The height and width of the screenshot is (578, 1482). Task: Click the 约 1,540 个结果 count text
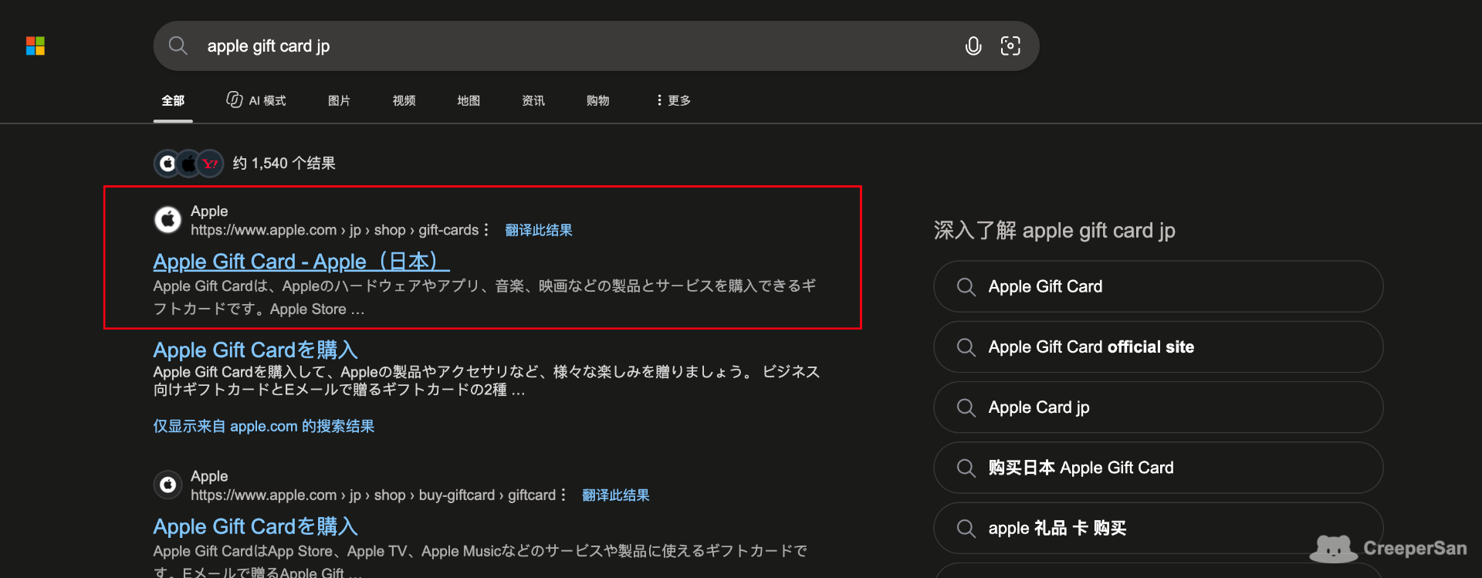(x=284, y=164)
